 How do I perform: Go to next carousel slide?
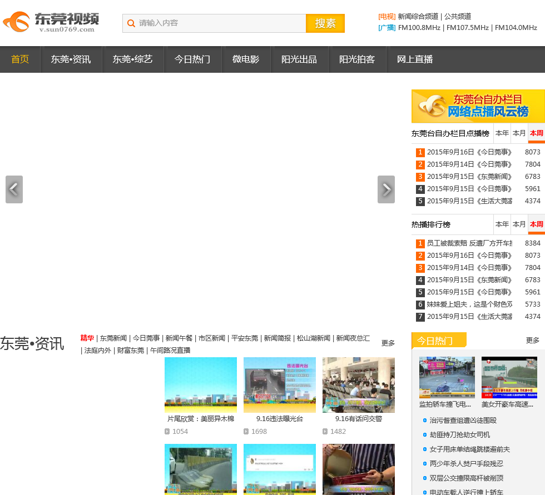tap(386, 189)
